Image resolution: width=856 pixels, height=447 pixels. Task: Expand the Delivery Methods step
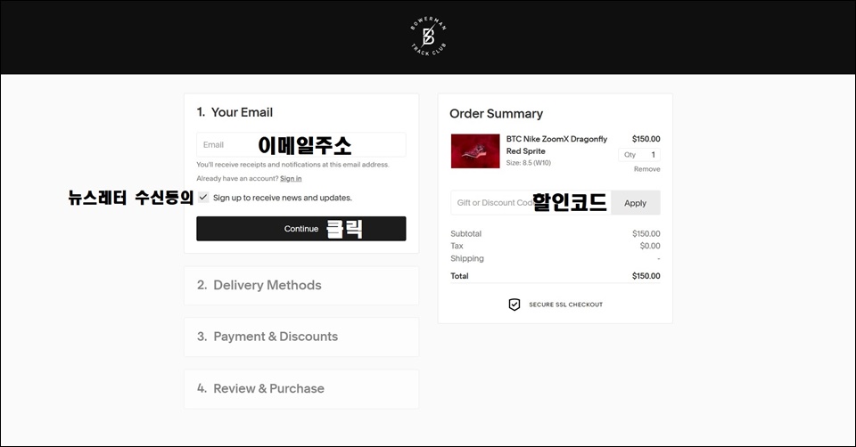click(301, 285)
